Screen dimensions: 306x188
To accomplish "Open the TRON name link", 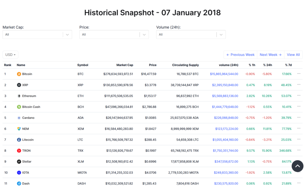I will tap(26, 151).
